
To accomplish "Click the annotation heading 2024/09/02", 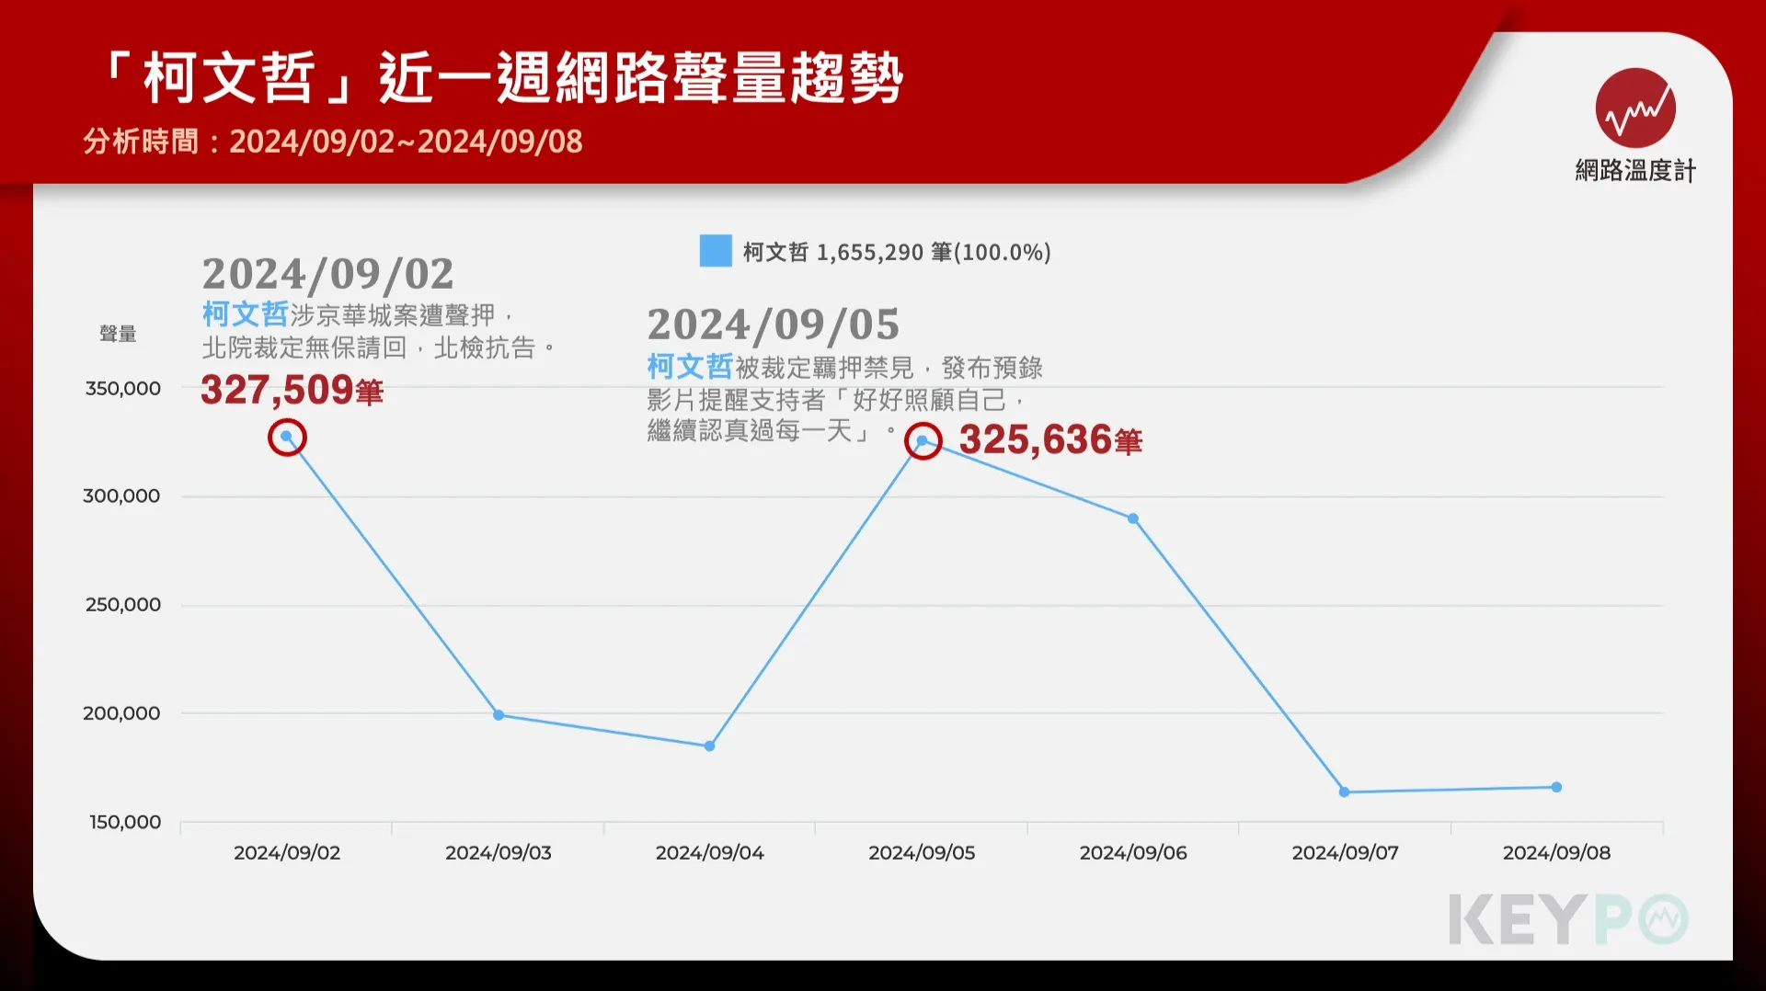I will coord(328,274).
